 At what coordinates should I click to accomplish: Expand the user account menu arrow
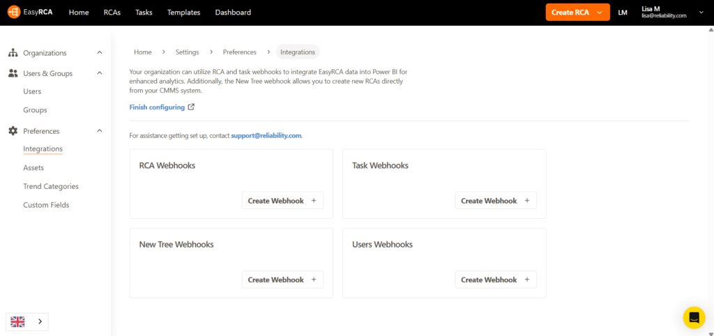tap(701, 13)
